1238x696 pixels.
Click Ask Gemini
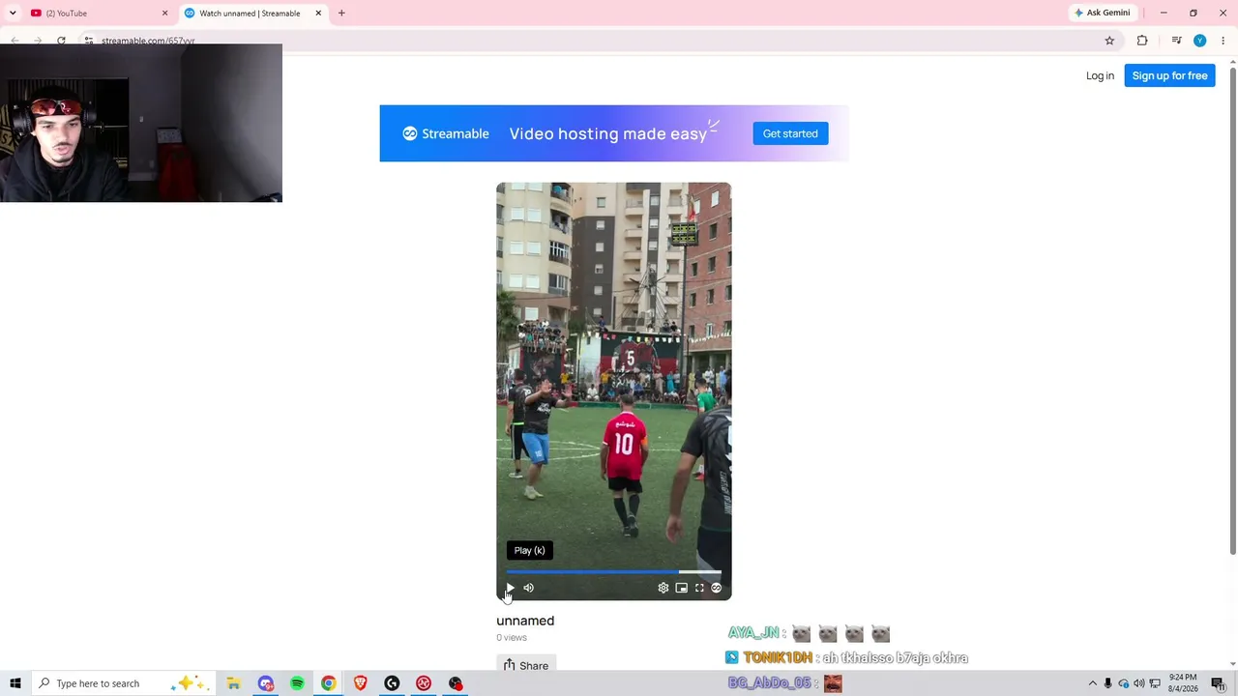click(x=1102, y=13)
